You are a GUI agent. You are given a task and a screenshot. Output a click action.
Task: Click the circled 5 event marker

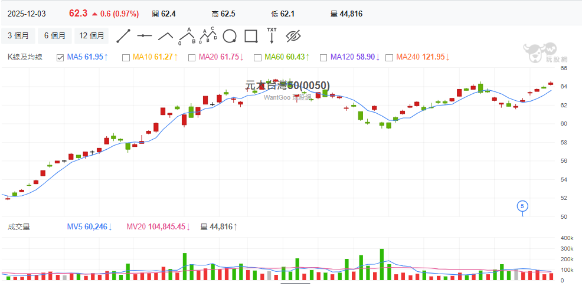(522, 206)
